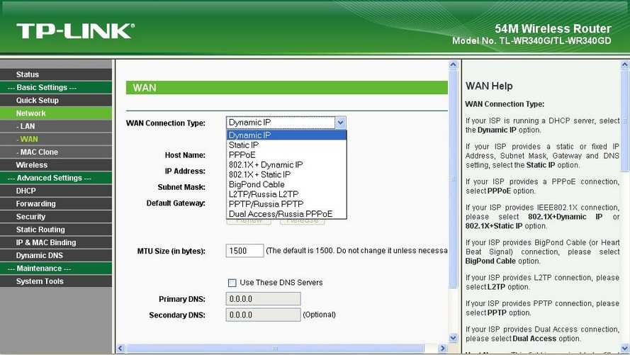The image size is (630, 355).
Task: Open the Wireless settings menu
Action: click(x=32, y=165)
